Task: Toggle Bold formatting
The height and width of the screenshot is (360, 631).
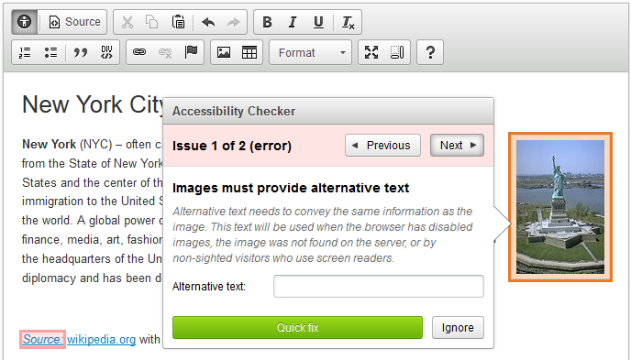Action: pyautogui.click(x=267, y=22)
